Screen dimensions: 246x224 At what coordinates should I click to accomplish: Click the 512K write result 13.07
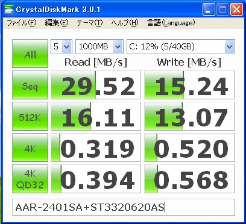189,116
